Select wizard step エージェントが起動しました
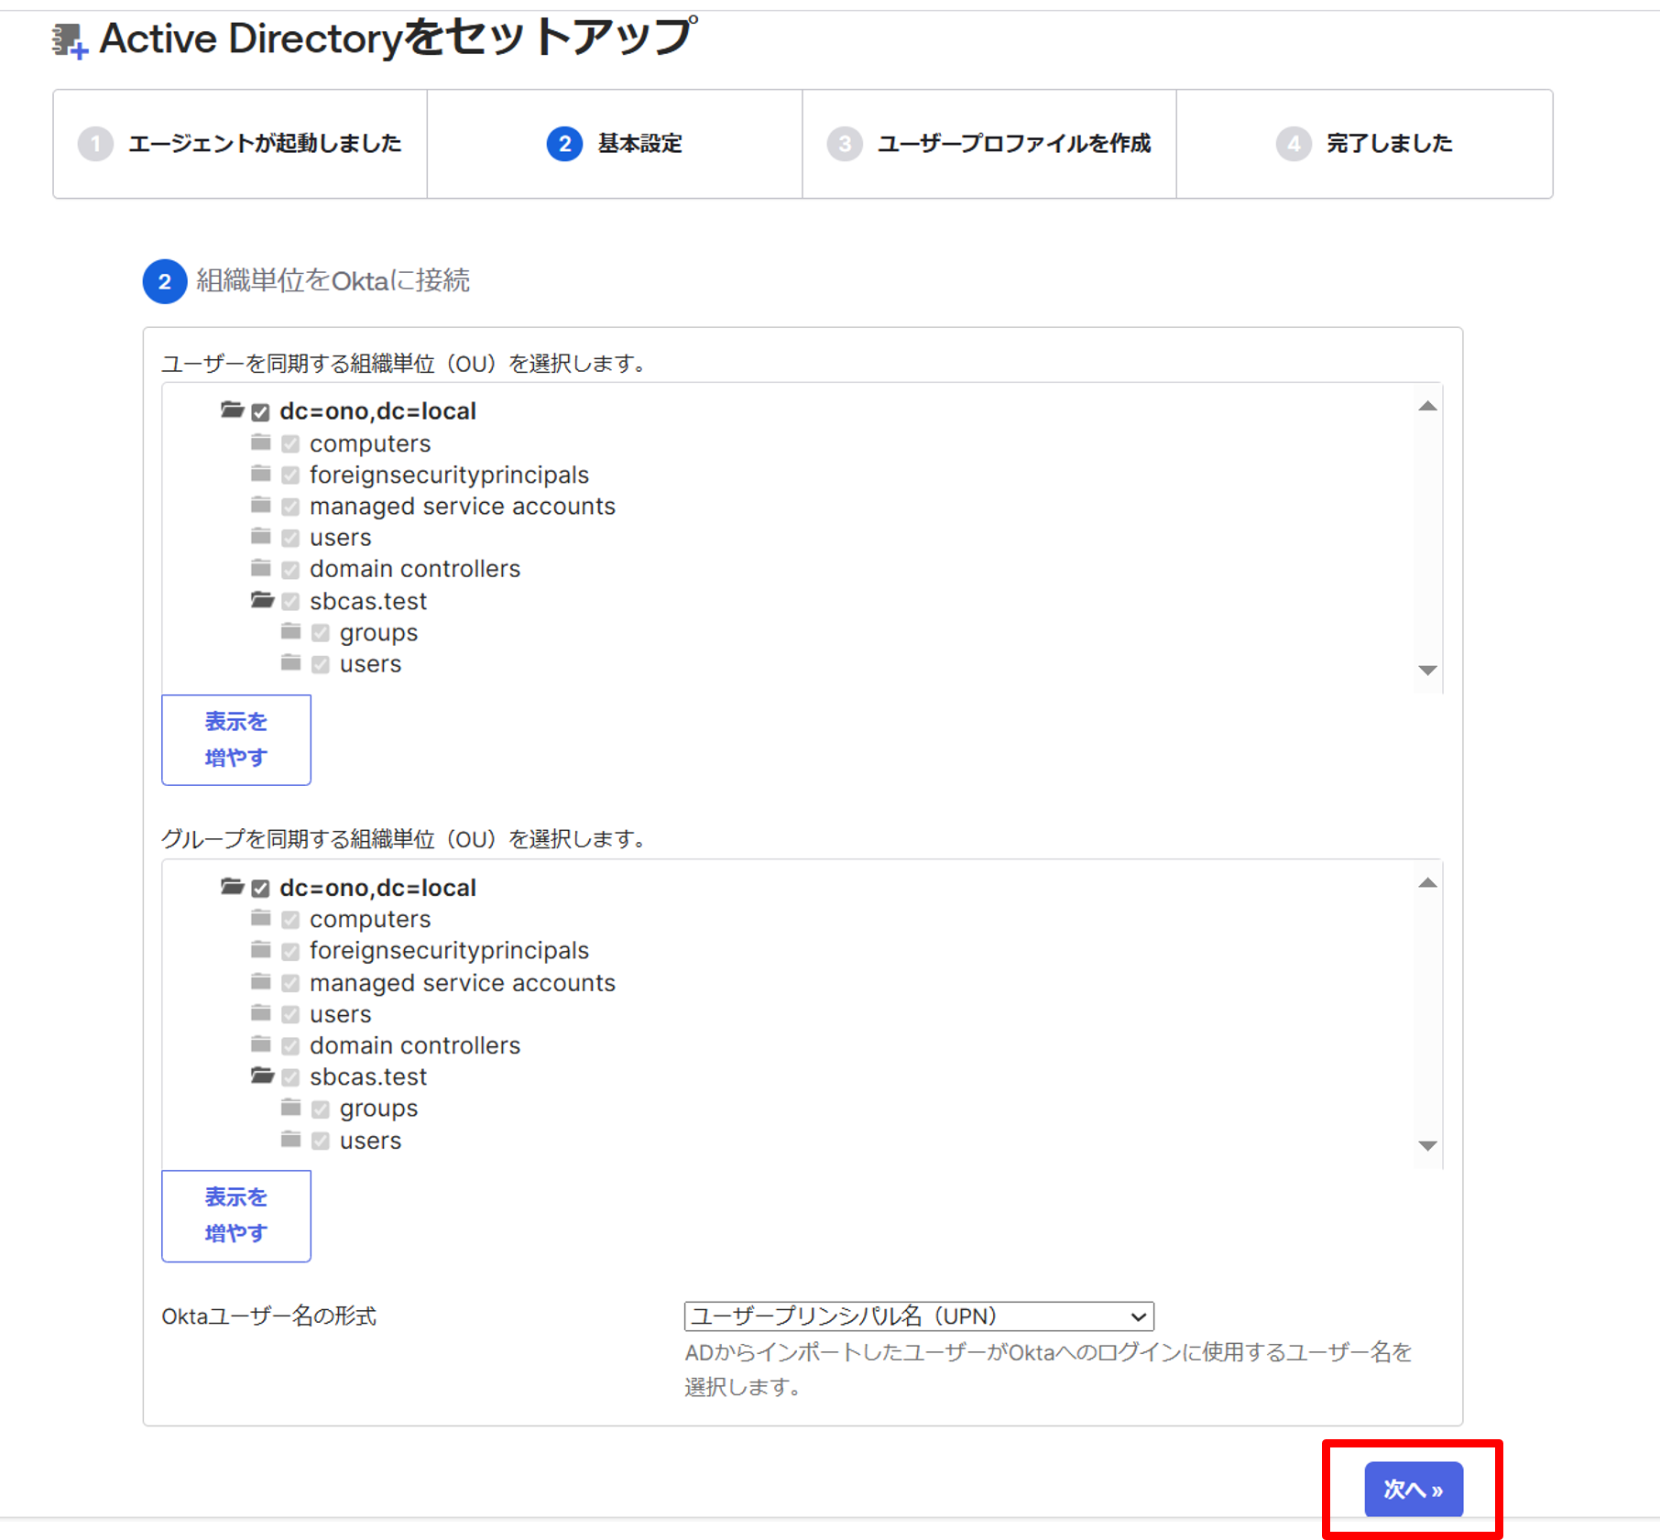This screenshot has height=1540, width=1660. pyautogui.click(x=240, y=144)
